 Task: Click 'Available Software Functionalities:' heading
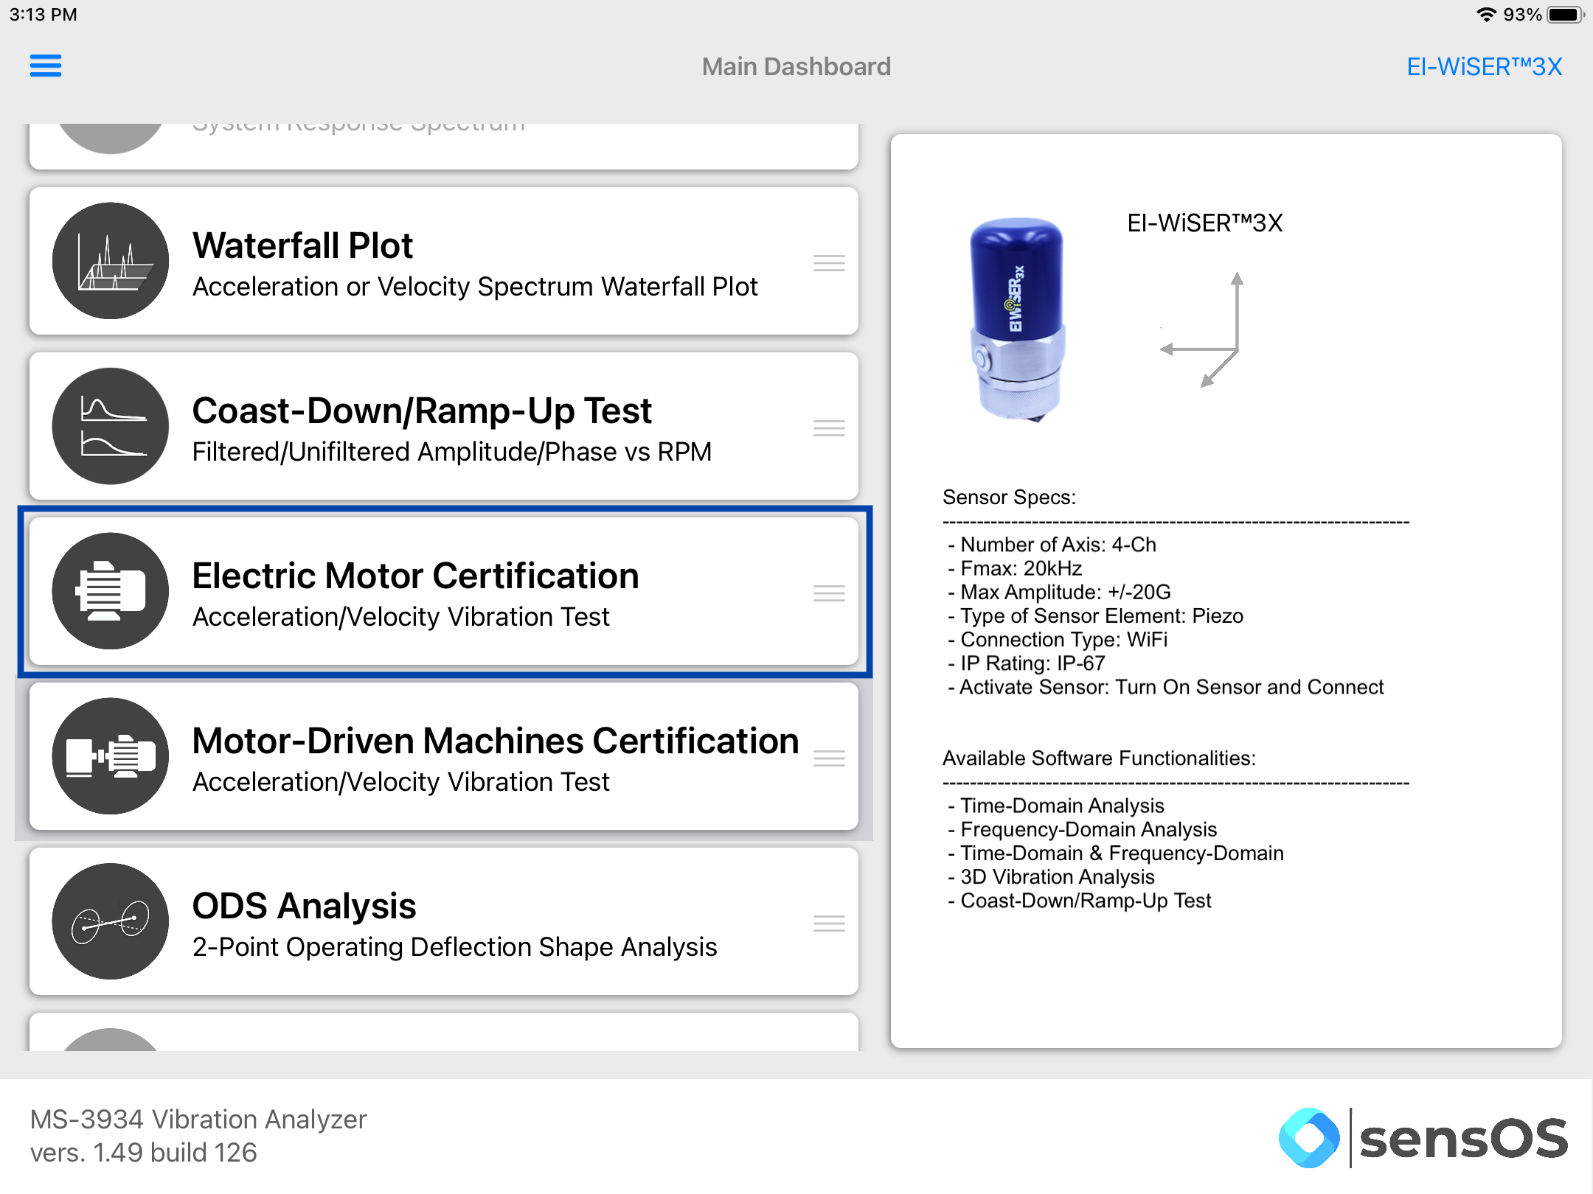[1099, 758]
